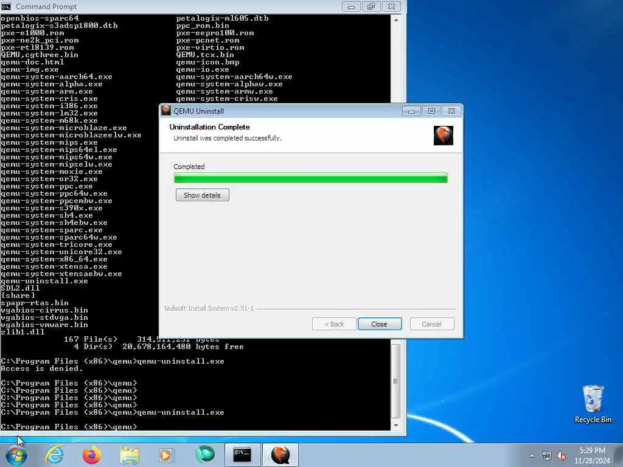Click the Show desktop strip beside the clock

619,455
